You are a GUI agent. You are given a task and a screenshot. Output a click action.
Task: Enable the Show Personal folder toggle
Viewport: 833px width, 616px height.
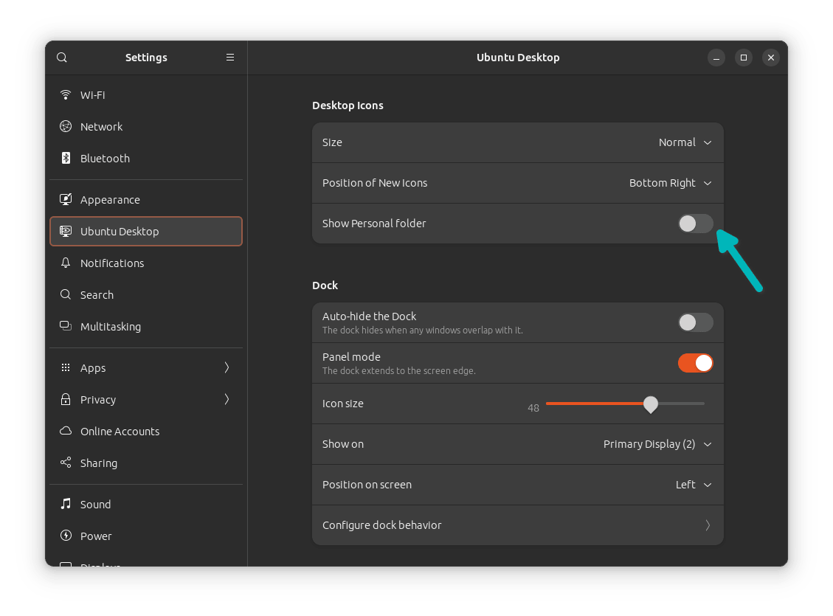point(695,224)
